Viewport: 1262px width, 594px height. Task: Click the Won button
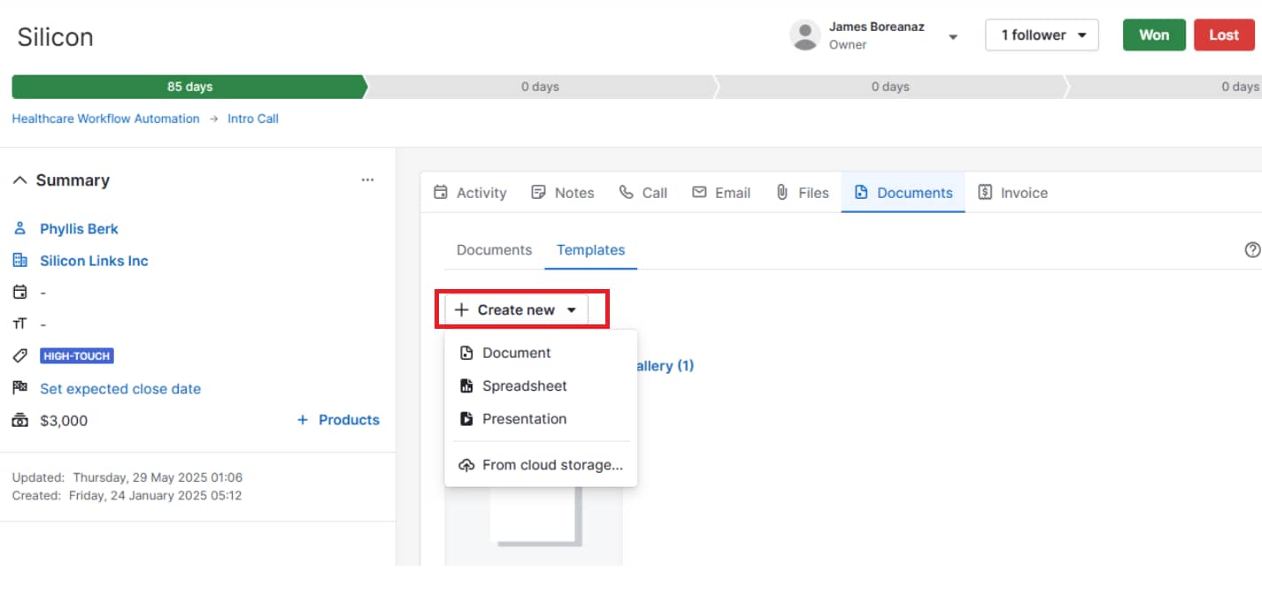click(1153, 34)
